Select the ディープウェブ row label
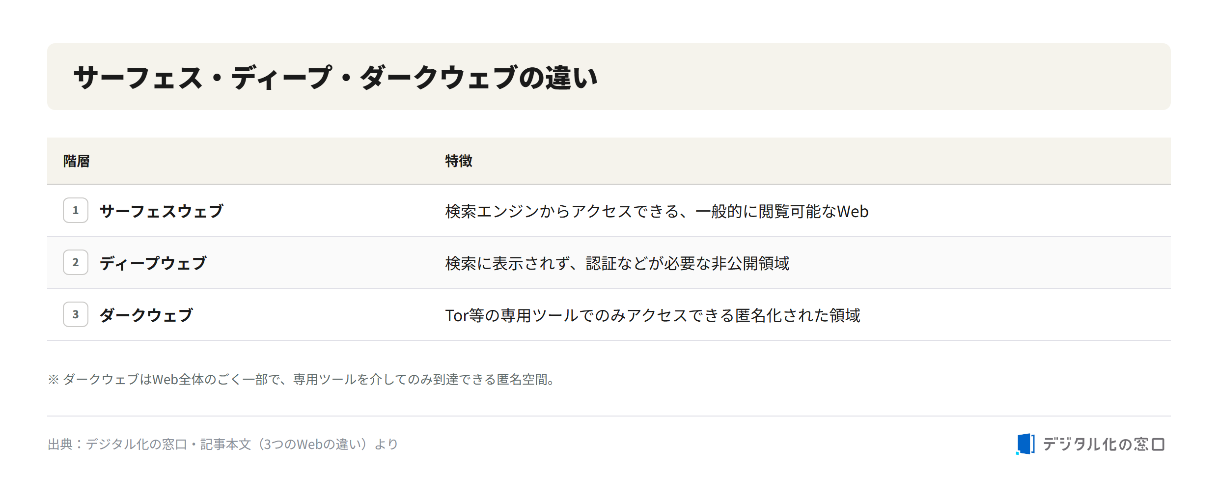 (x=153, y=263)
